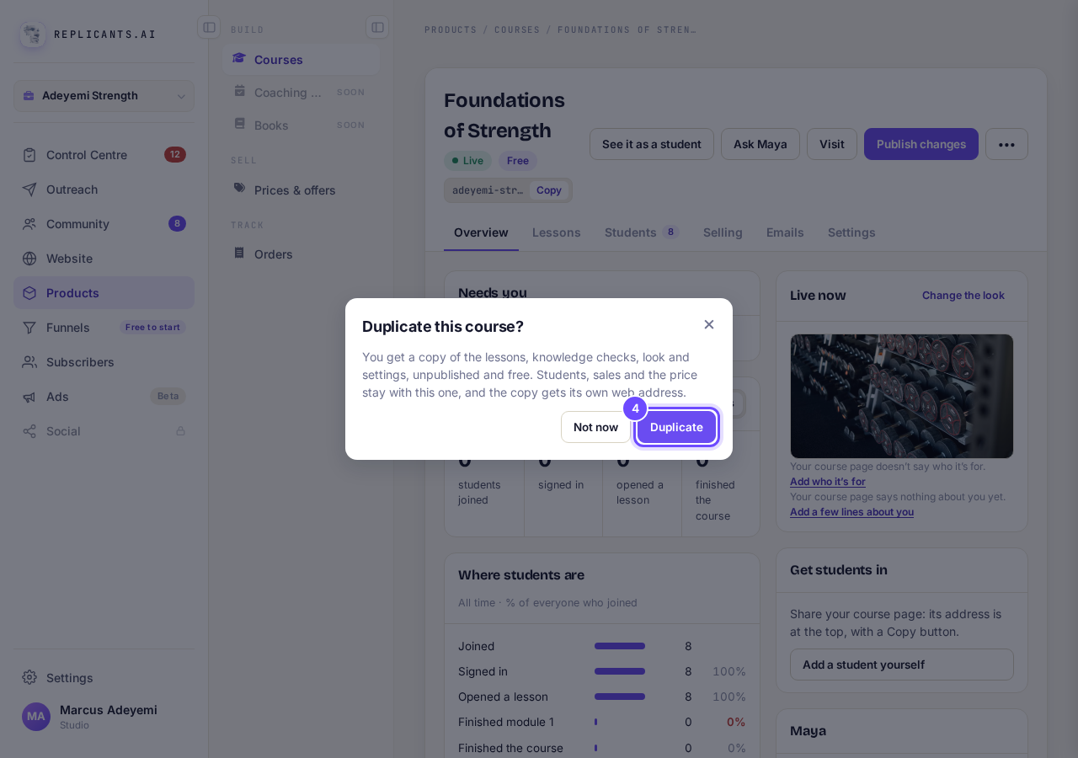Open the course Settings tab

851,232
